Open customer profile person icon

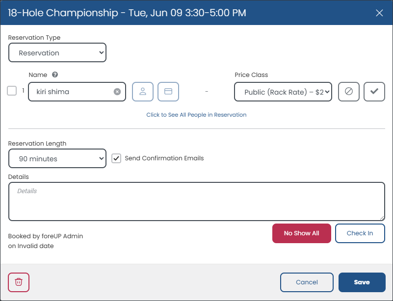tap(143, 92)
